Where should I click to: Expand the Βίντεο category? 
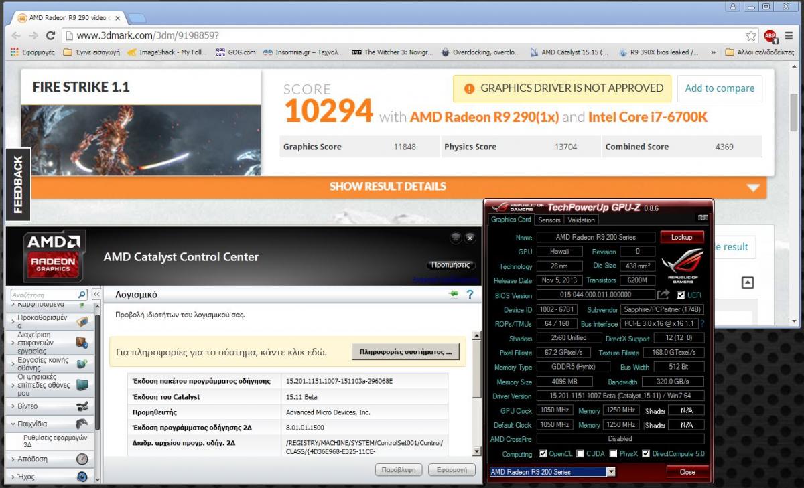coord(13,406)
